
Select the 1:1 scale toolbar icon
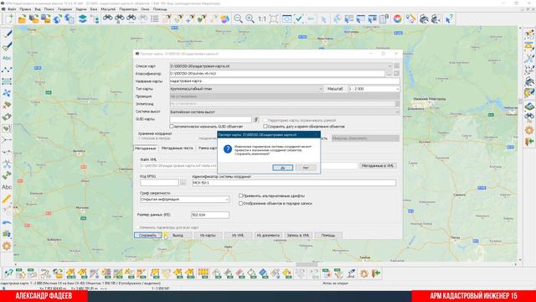(262, 18)
